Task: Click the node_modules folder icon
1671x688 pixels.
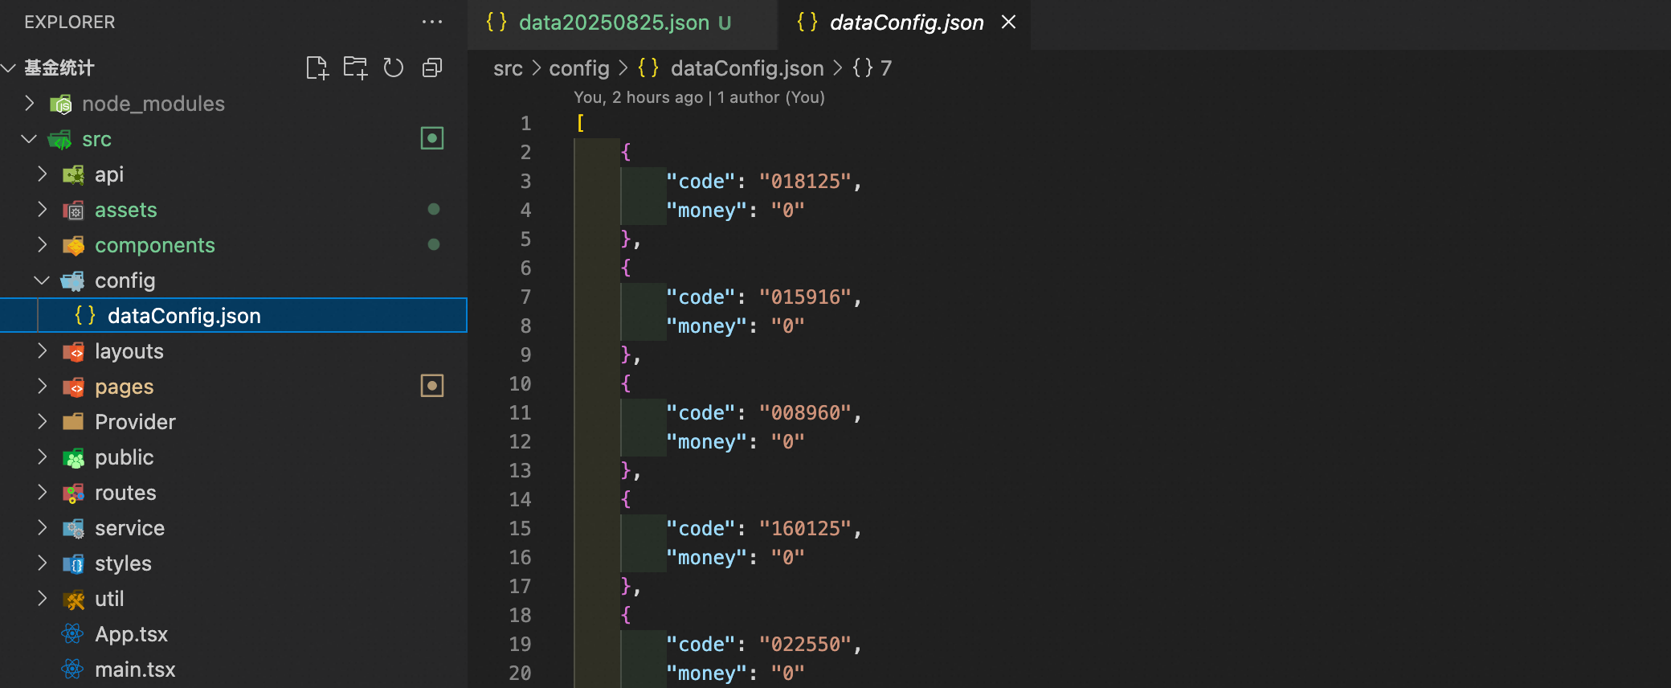Action: click(x=61, y=104)
